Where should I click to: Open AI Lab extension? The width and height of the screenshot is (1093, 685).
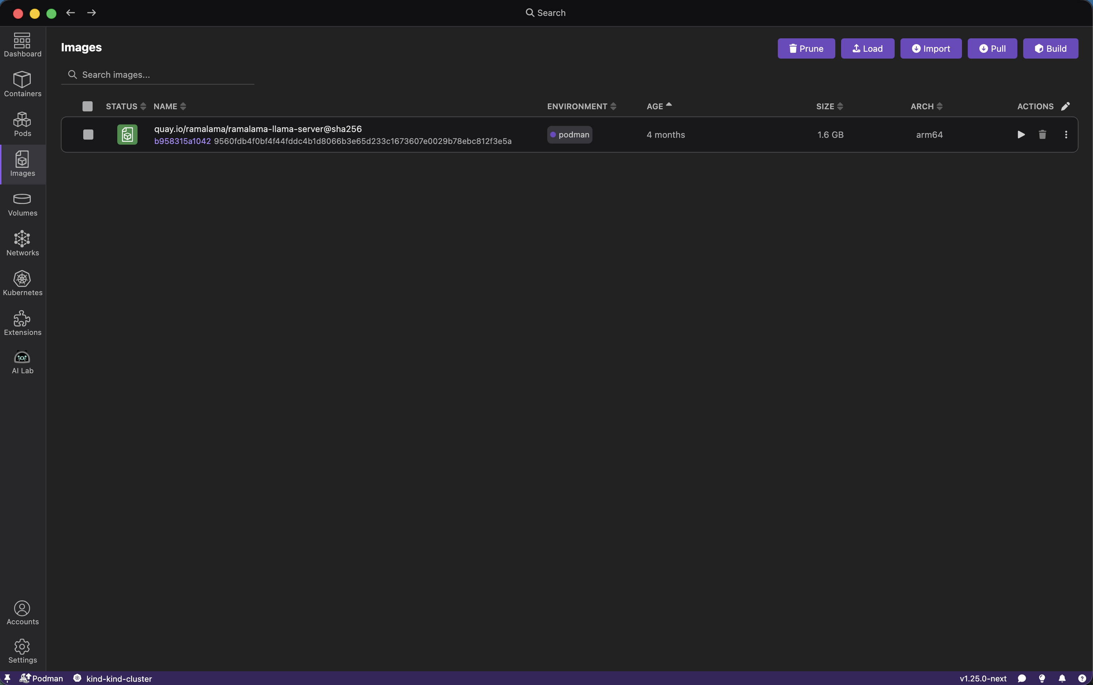click(x=23, y=362)
